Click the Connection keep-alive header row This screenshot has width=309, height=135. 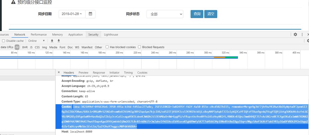[78, 91]
